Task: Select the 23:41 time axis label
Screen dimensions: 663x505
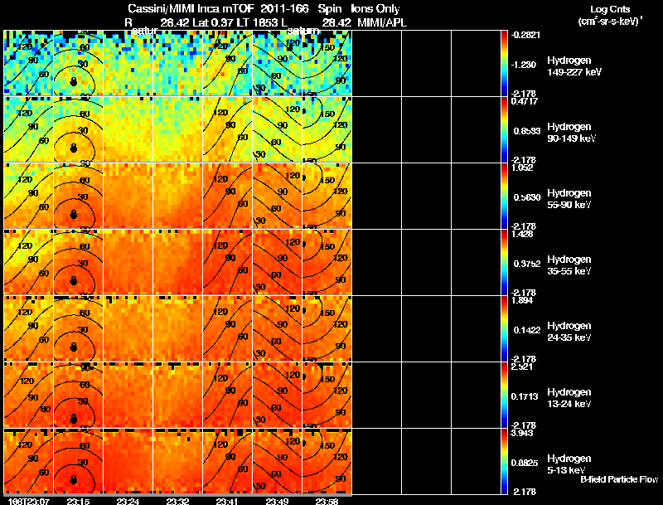Action: (x=227, y=502)
